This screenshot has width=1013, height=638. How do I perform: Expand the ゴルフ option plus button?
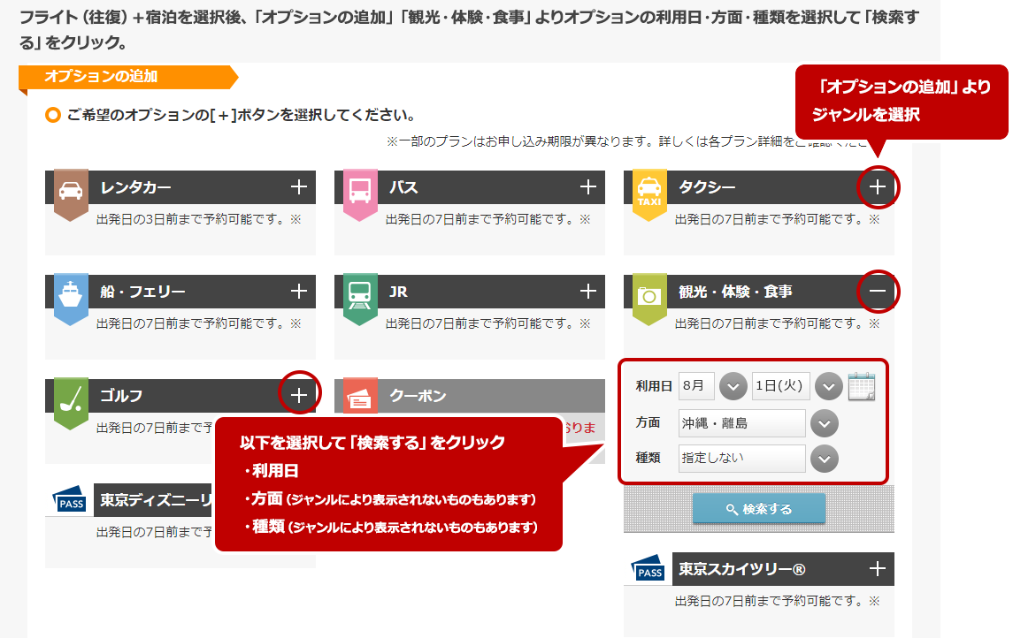(299, 396)
